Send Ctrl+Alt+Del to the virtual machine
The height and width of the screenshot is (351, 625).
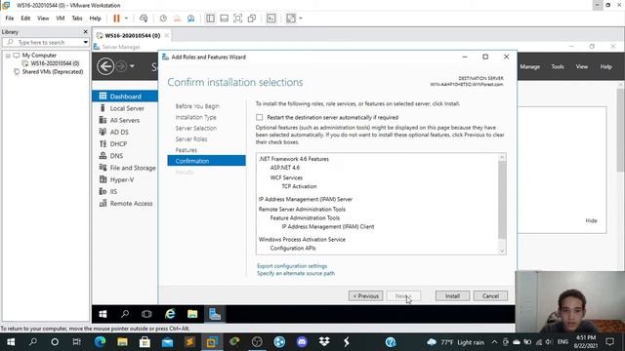pyautogui.click(x=144, y=19)
